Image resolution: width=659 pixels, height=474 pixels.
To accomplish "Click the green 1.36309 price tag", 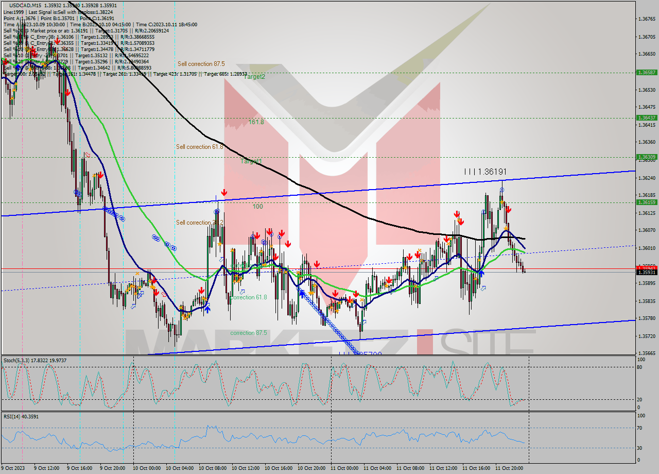I will pyautogui.click(x=646, y=157).
